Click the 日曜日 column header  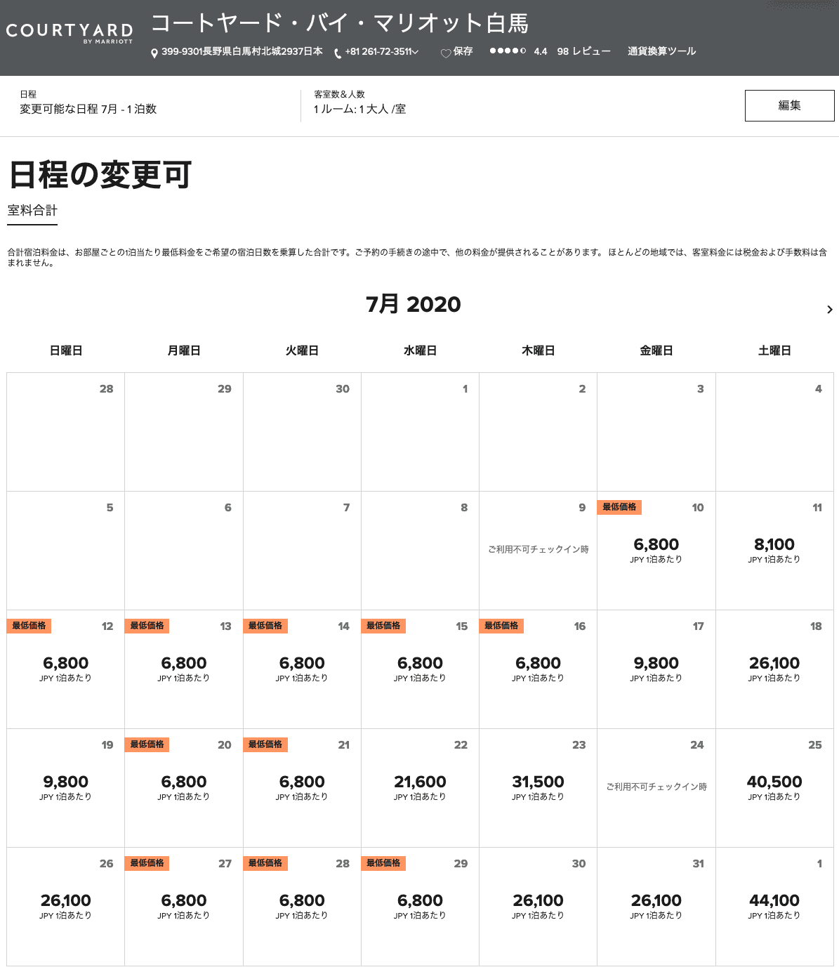66,350
